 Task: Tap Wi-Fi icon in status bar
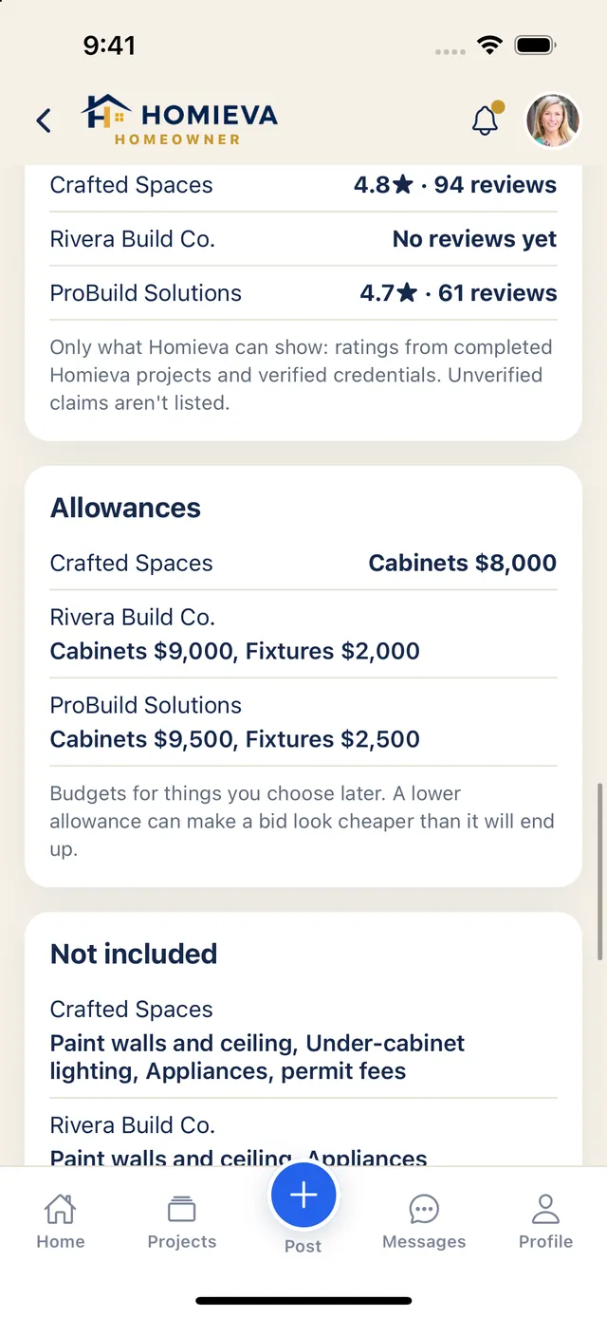pyautogui.click(x=489, y=45)
